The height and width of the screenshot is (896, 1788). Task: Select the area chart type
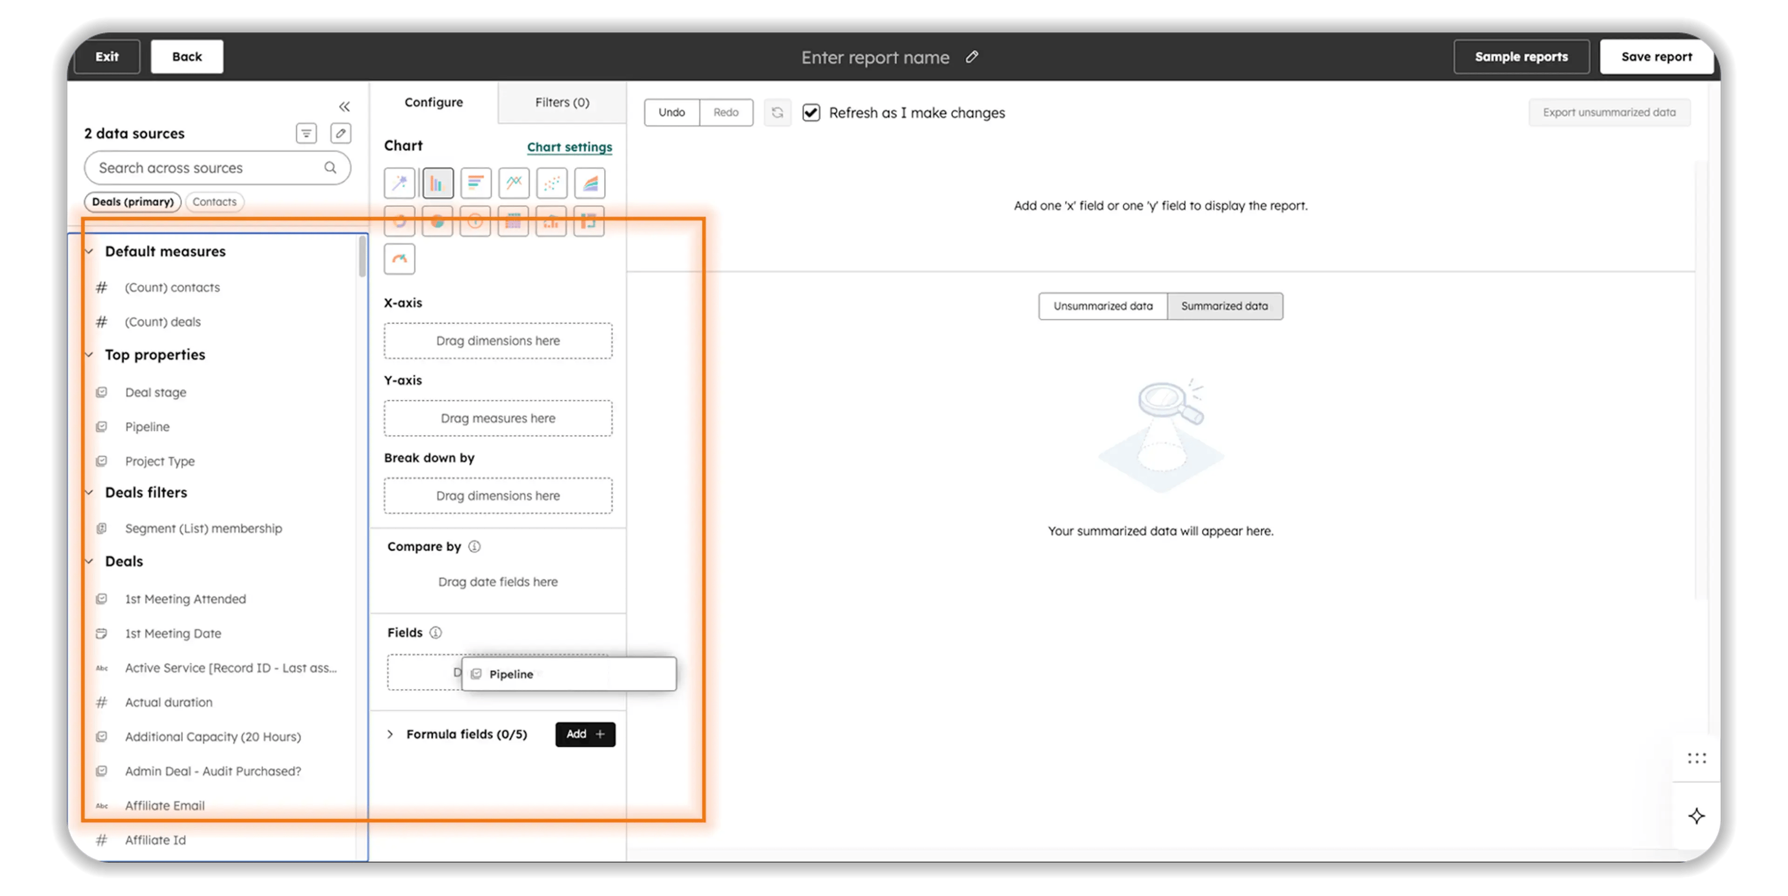589,182
